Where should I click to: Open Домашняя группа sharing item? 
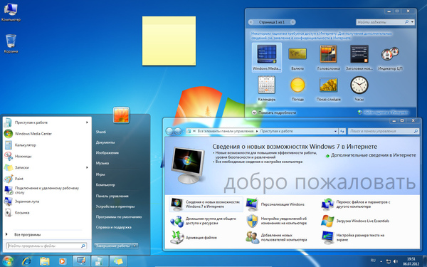pos(204,221)
